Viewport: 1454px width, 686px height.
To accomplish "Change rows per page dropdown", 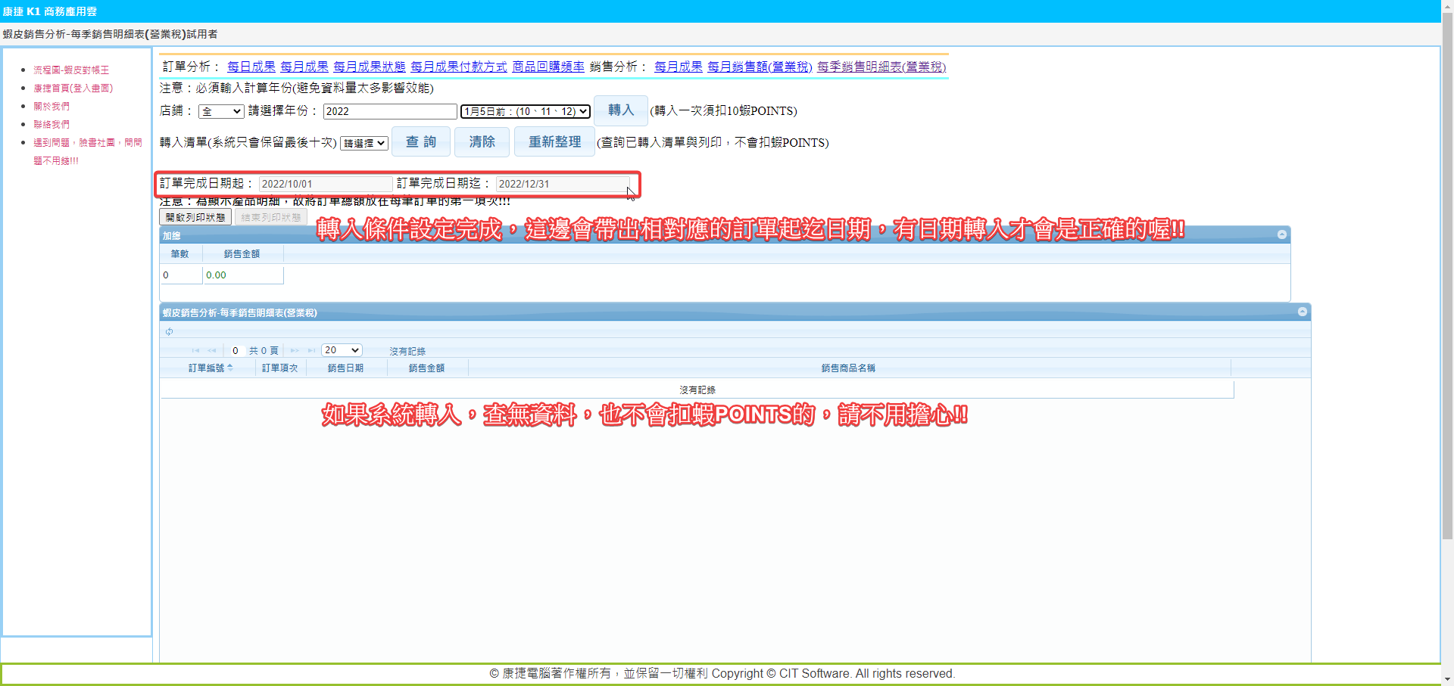I will (342, 350).
